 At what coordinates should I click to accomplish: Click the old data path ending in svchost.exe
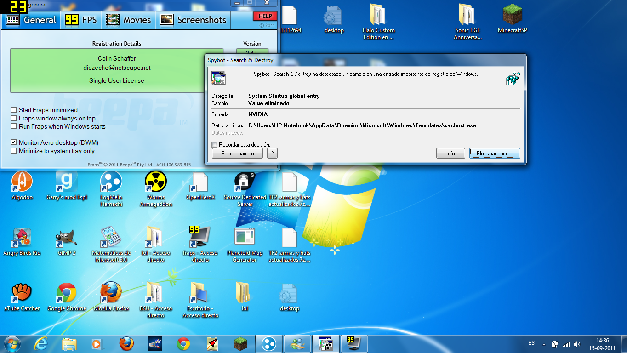pos(362,125)
